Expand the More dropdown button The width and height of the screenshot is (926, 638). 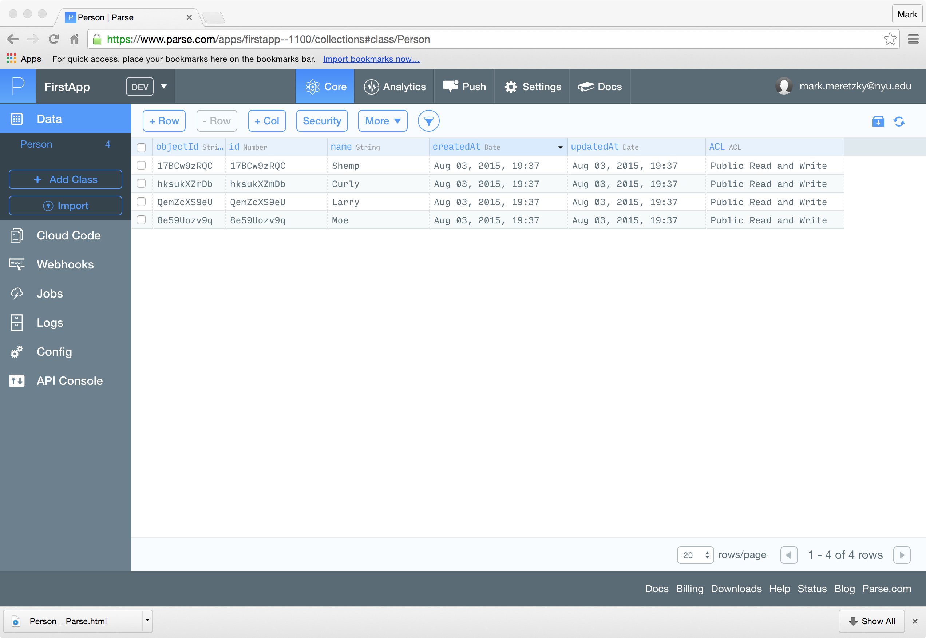[383, 121]
